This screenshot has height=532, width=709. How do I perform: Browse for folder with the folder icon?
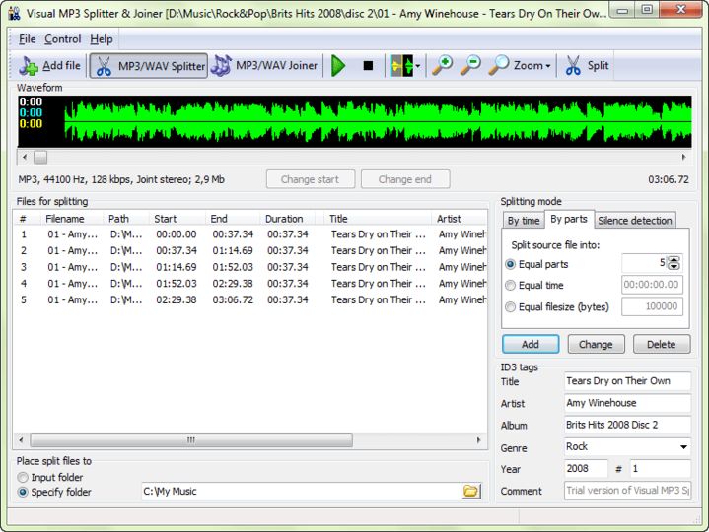coord(470,492)
